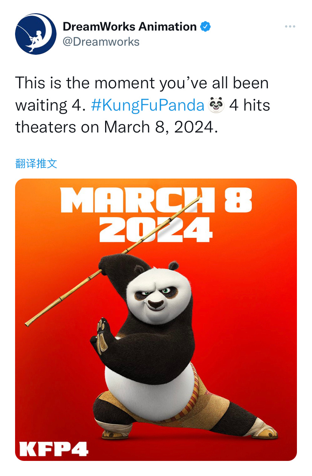
Task: Click the word "theaters" in the tweet
Action: [46, 128]
